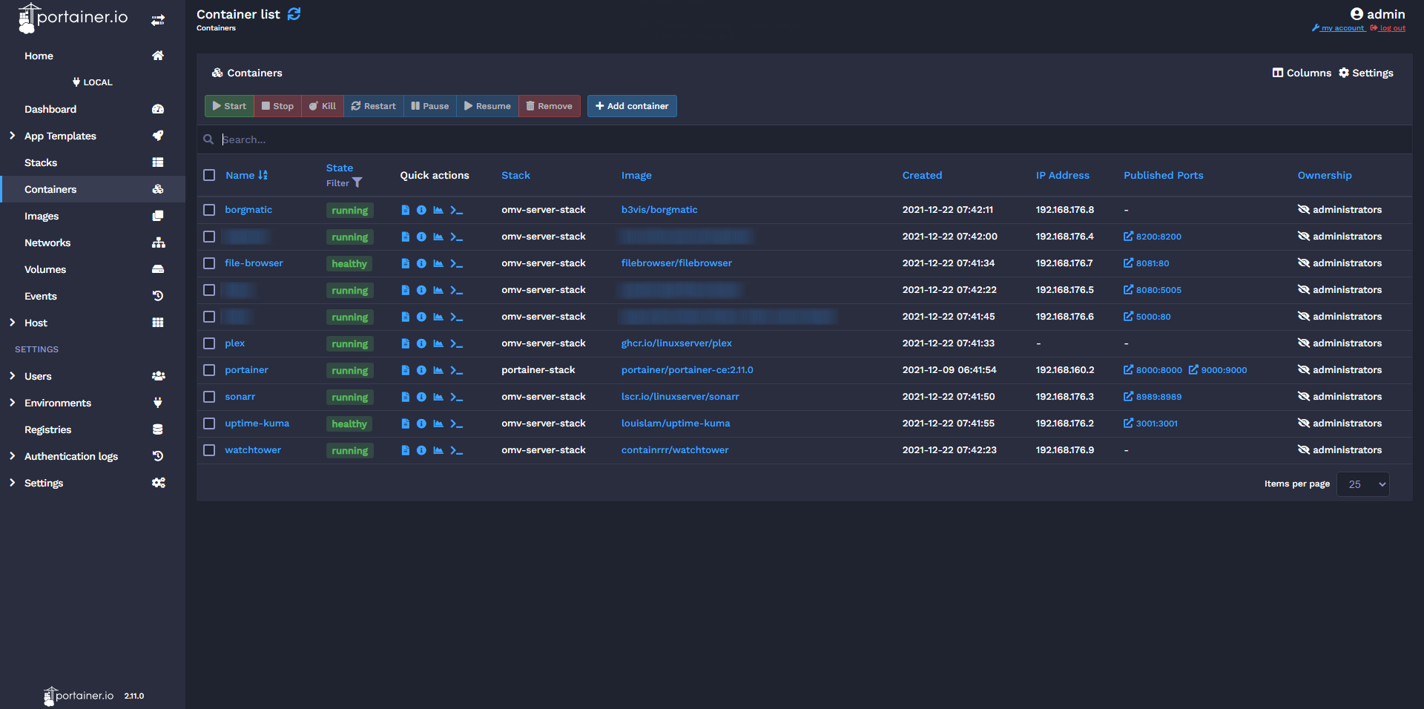This screenshot has width=1424, height=709.
Task: Open logs icon for borgmatic container
Action: (405, 210)
